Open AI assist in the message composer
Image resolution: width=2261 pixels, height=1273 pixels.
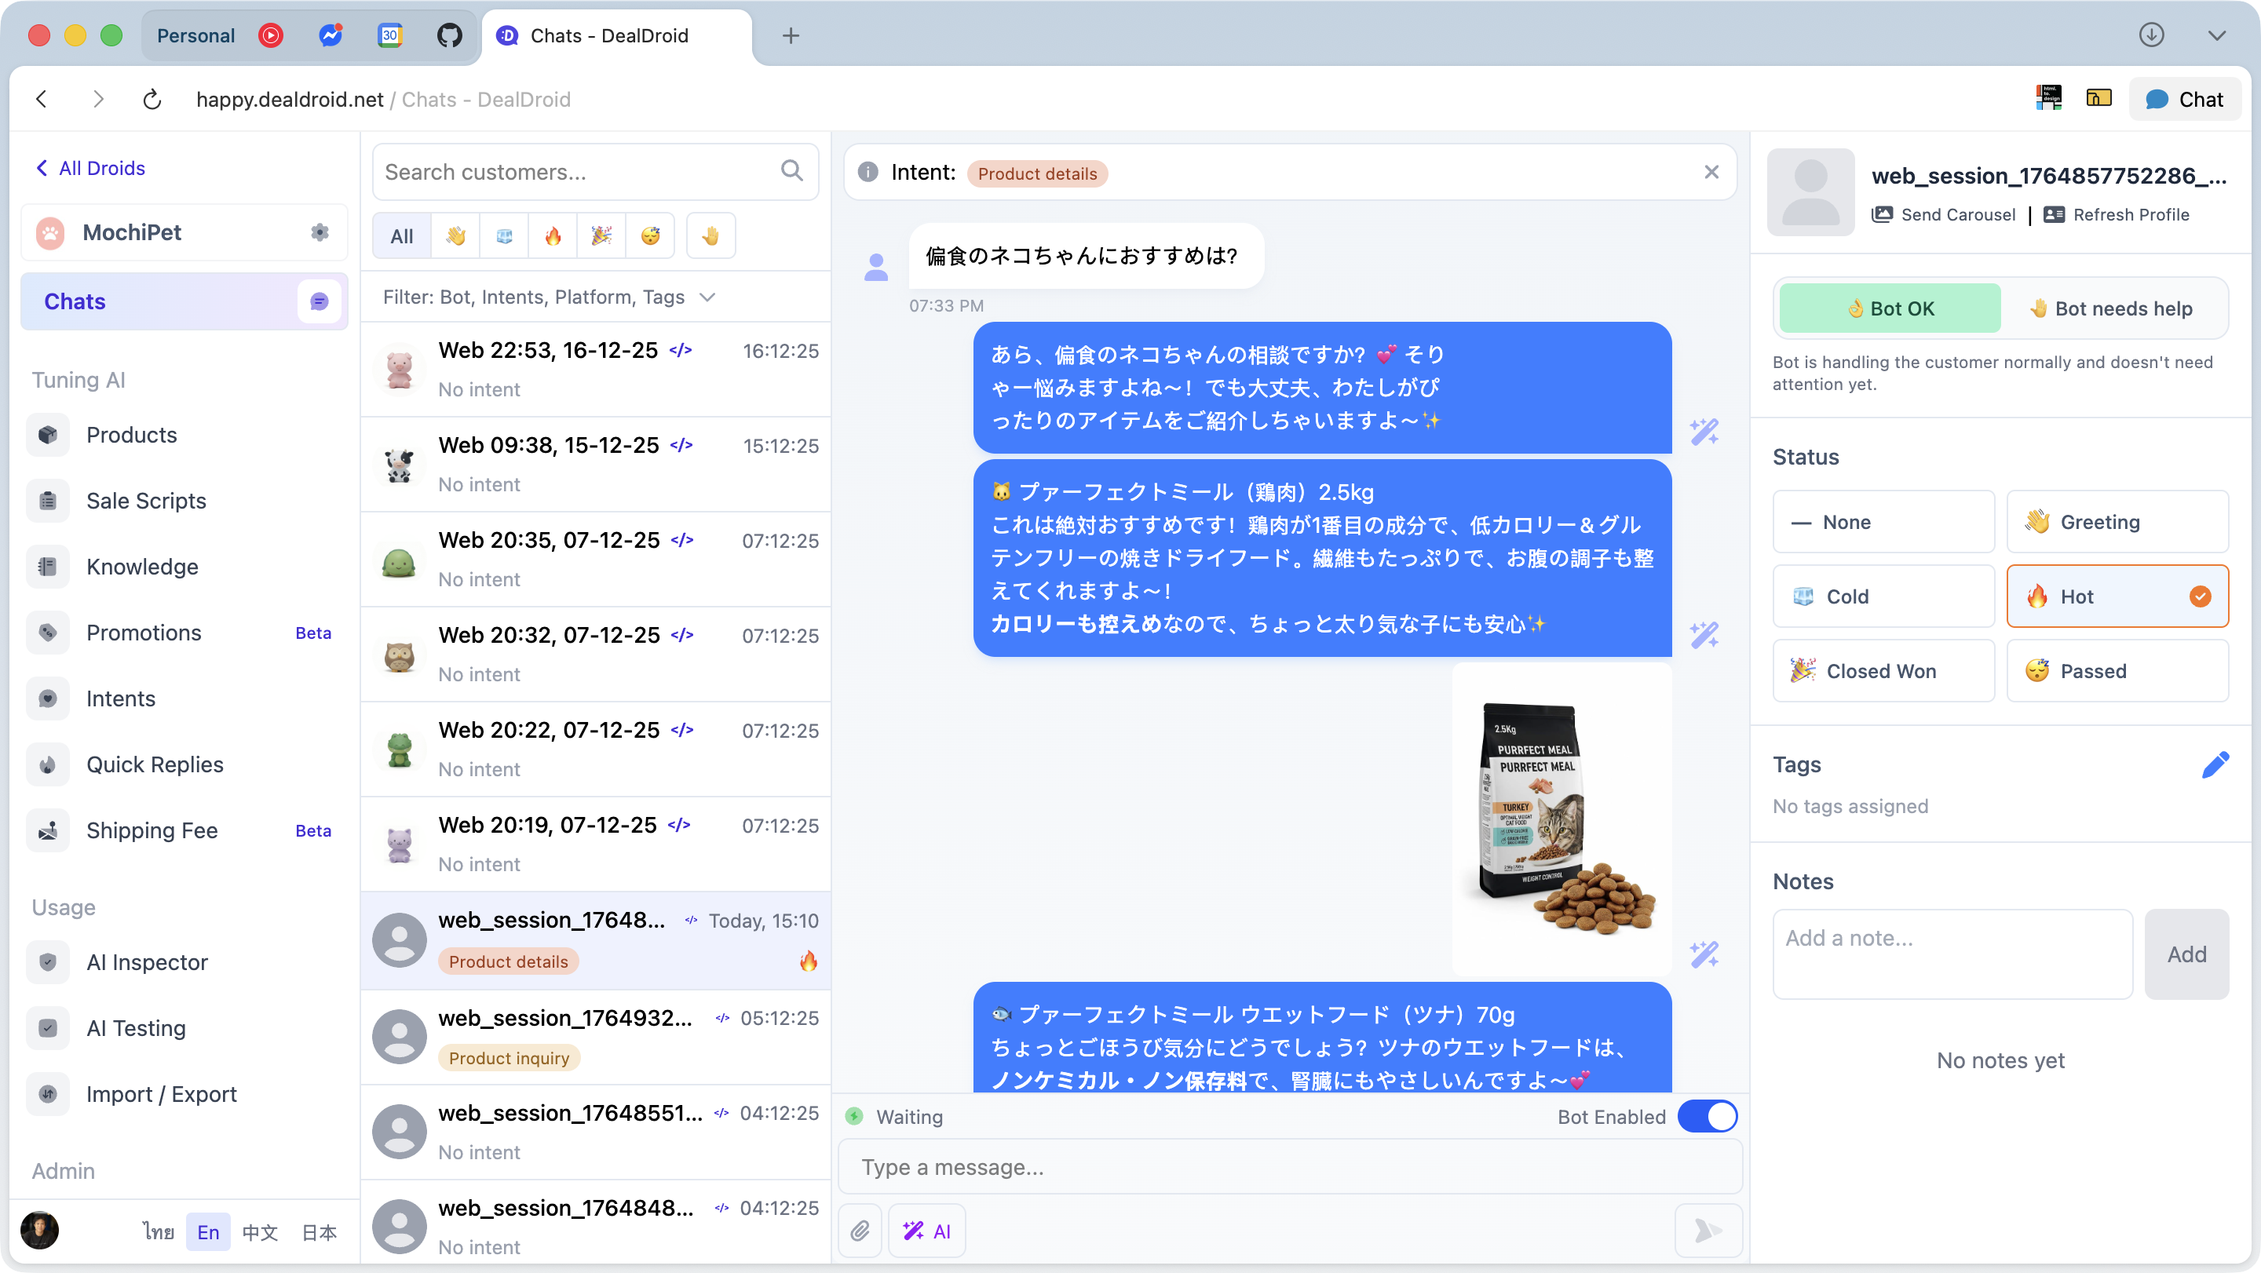point(926,1230)
